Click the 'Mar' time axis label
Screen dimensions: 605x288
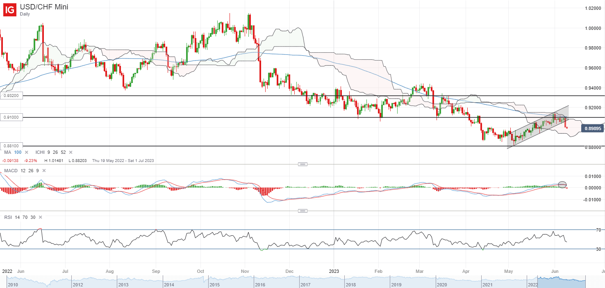[420, 271]
